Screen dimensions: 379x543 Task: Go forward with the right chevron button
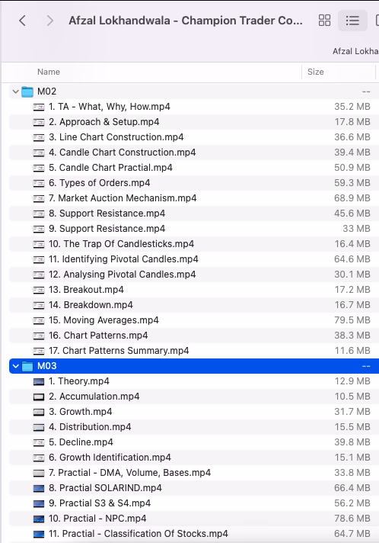[x=49, y=21]
